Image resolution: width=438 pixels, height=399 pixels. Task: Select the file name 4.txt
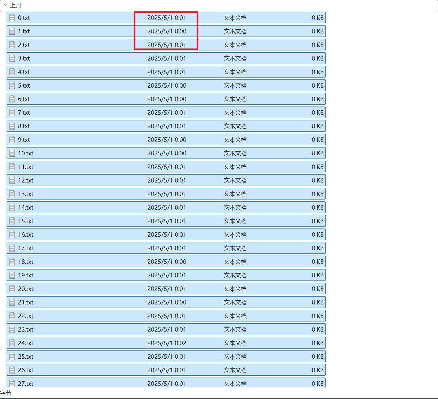[24, 72]
